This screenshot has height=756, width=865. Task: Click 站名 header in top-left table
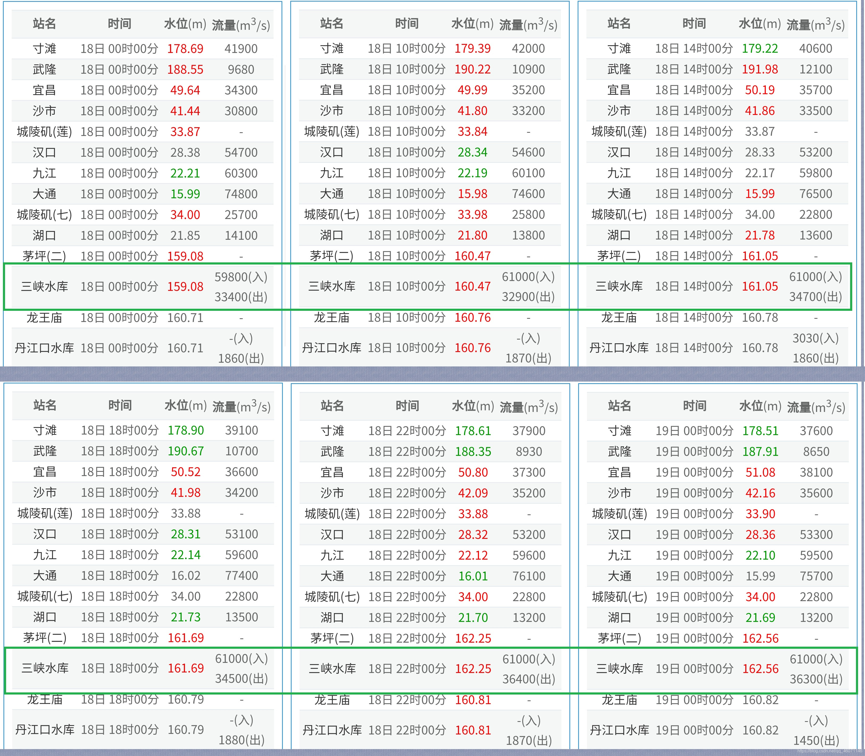tap(44, 24)
